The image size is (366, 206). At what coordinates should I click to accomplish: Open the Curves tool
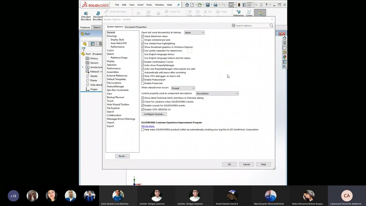(249, 13)
